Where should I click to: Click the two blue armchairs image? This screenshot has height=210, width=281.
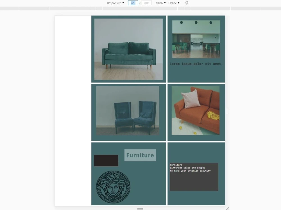[x=128, y=110]
